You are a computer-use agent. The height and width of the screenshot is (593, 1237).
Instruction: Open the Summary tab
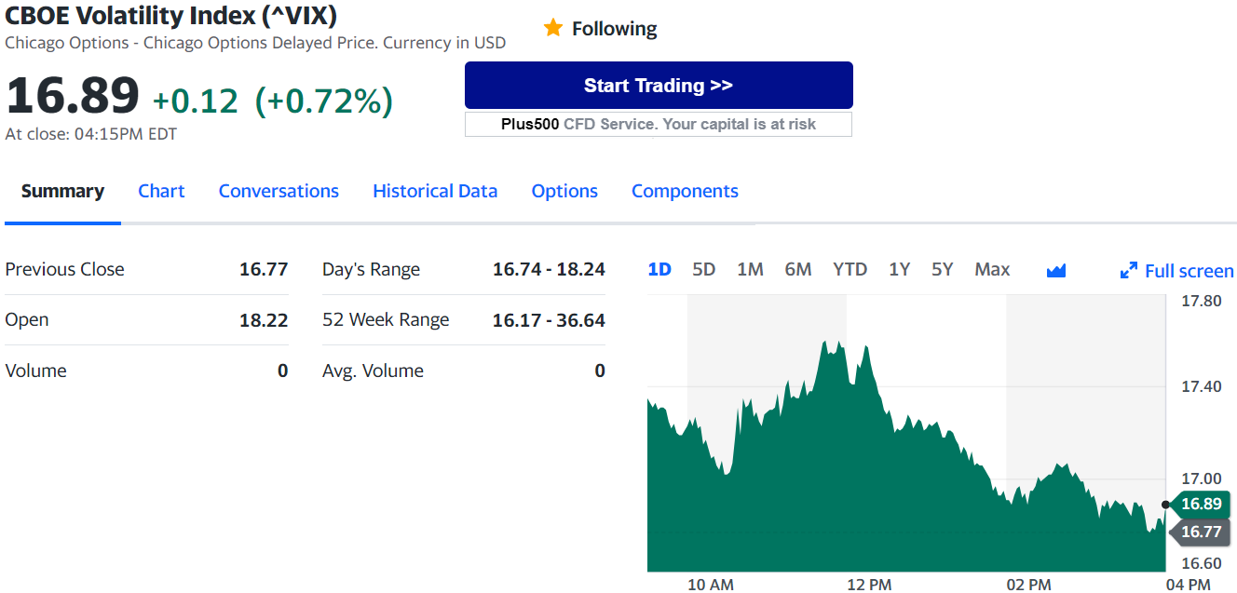62,191
